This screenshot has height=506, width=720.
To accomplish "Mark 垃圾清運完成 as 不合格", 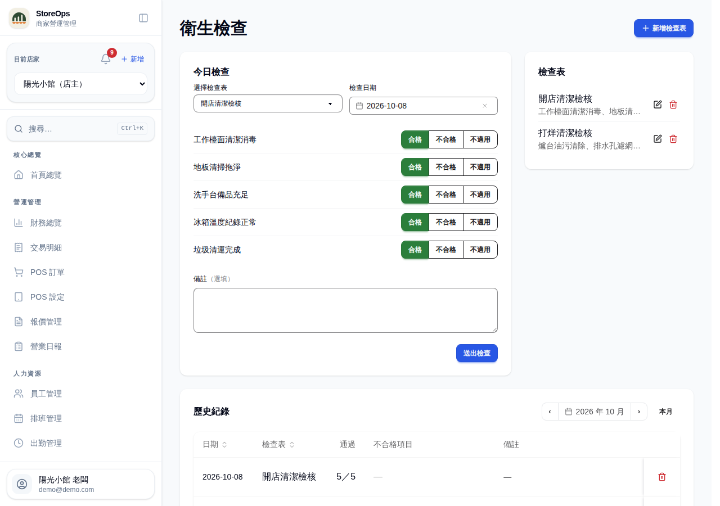I will pyautogui.click(x=446, y=250).
